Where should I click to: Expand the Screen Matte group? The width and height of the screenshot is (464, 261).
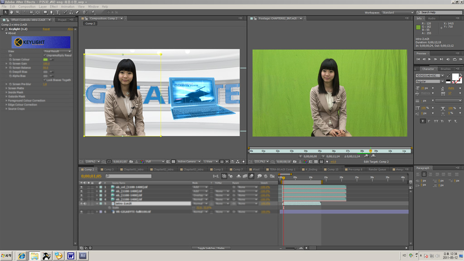(6, 88)
